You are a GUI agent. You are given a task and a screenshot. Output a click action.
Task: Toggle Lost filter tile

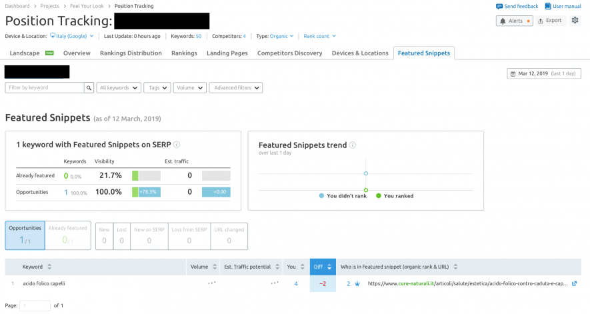[121, 236]
